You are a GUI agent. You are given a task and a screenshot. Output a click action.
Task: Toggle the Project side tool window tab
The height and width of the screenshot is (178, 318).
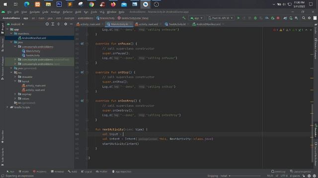[2, 28]
